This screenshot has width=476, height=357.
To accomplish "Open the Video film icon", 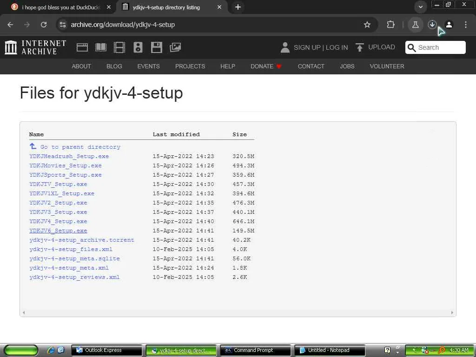I will [119, 47].
